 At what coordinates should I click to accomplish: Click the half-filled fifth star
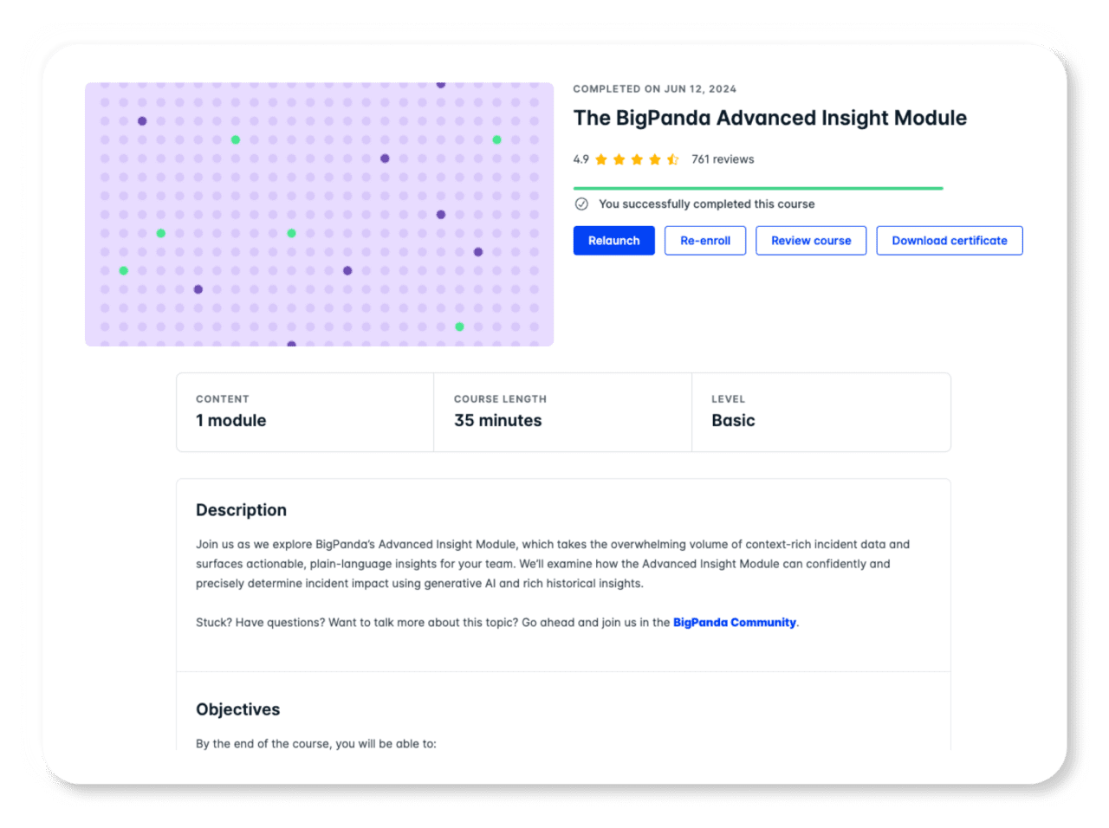pos(671,159)
